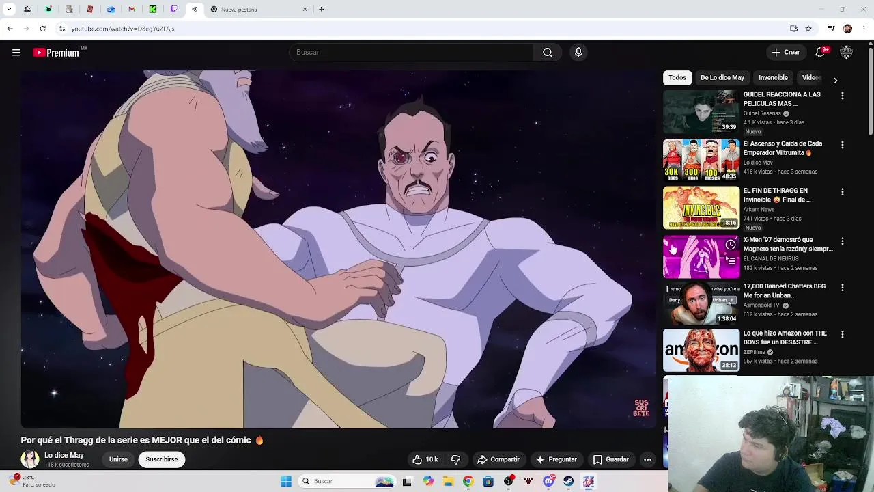Open Discord from the taskbar
The image size is (874, 492).
(548, 481)
